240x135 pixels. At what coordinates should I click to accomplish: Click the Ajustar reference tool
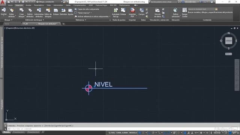point(70,12)
